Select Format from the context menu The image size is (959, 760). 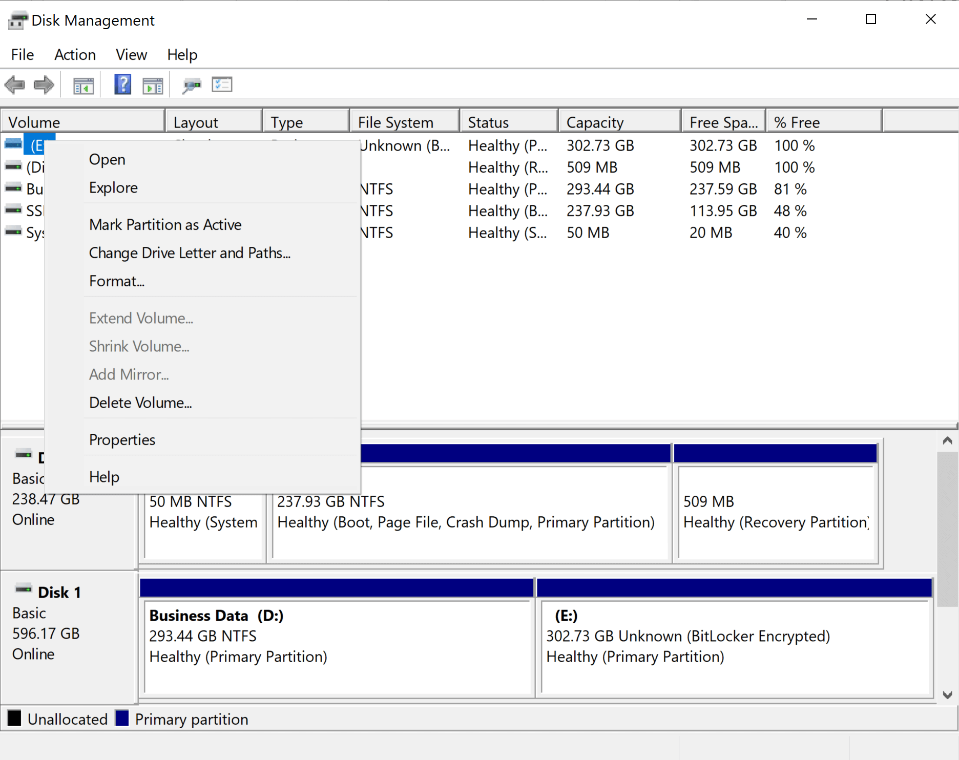117,281
